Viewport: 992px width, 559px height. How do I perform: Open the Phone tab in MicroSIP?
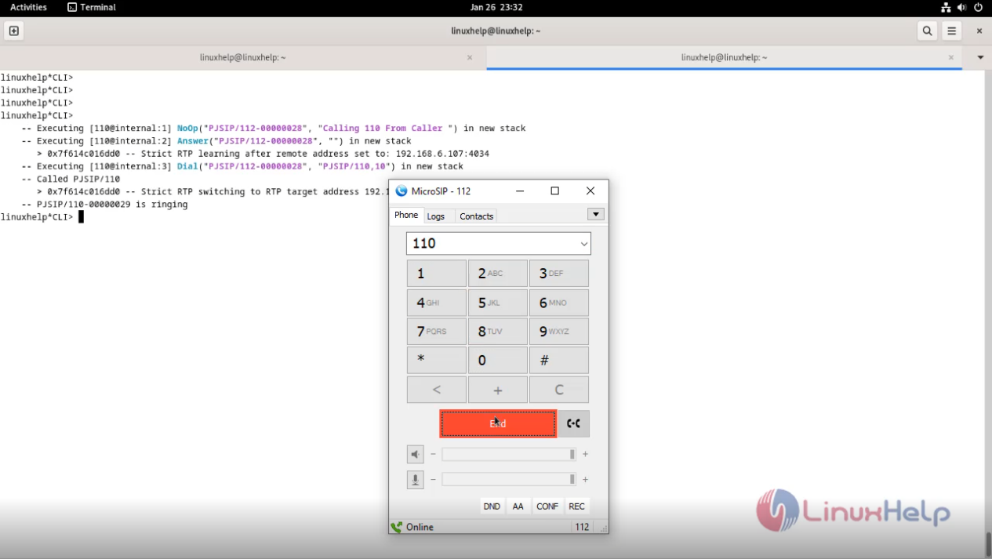click(x=406, y=215)
